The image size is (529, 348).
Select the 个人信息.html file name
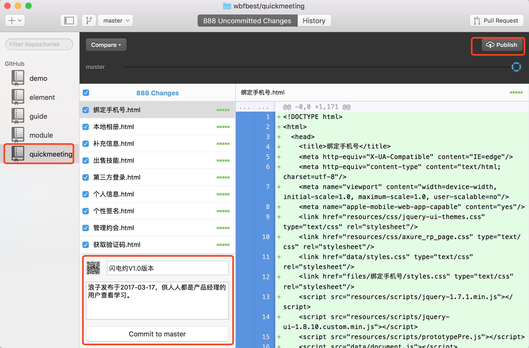(x=114, y=194)
